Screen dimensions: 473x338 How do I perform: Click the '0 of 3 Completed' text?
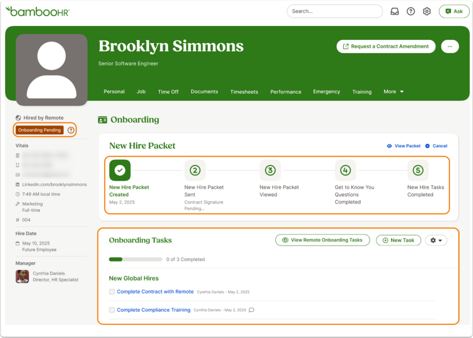pyautogui.click(x=185, y=259)
